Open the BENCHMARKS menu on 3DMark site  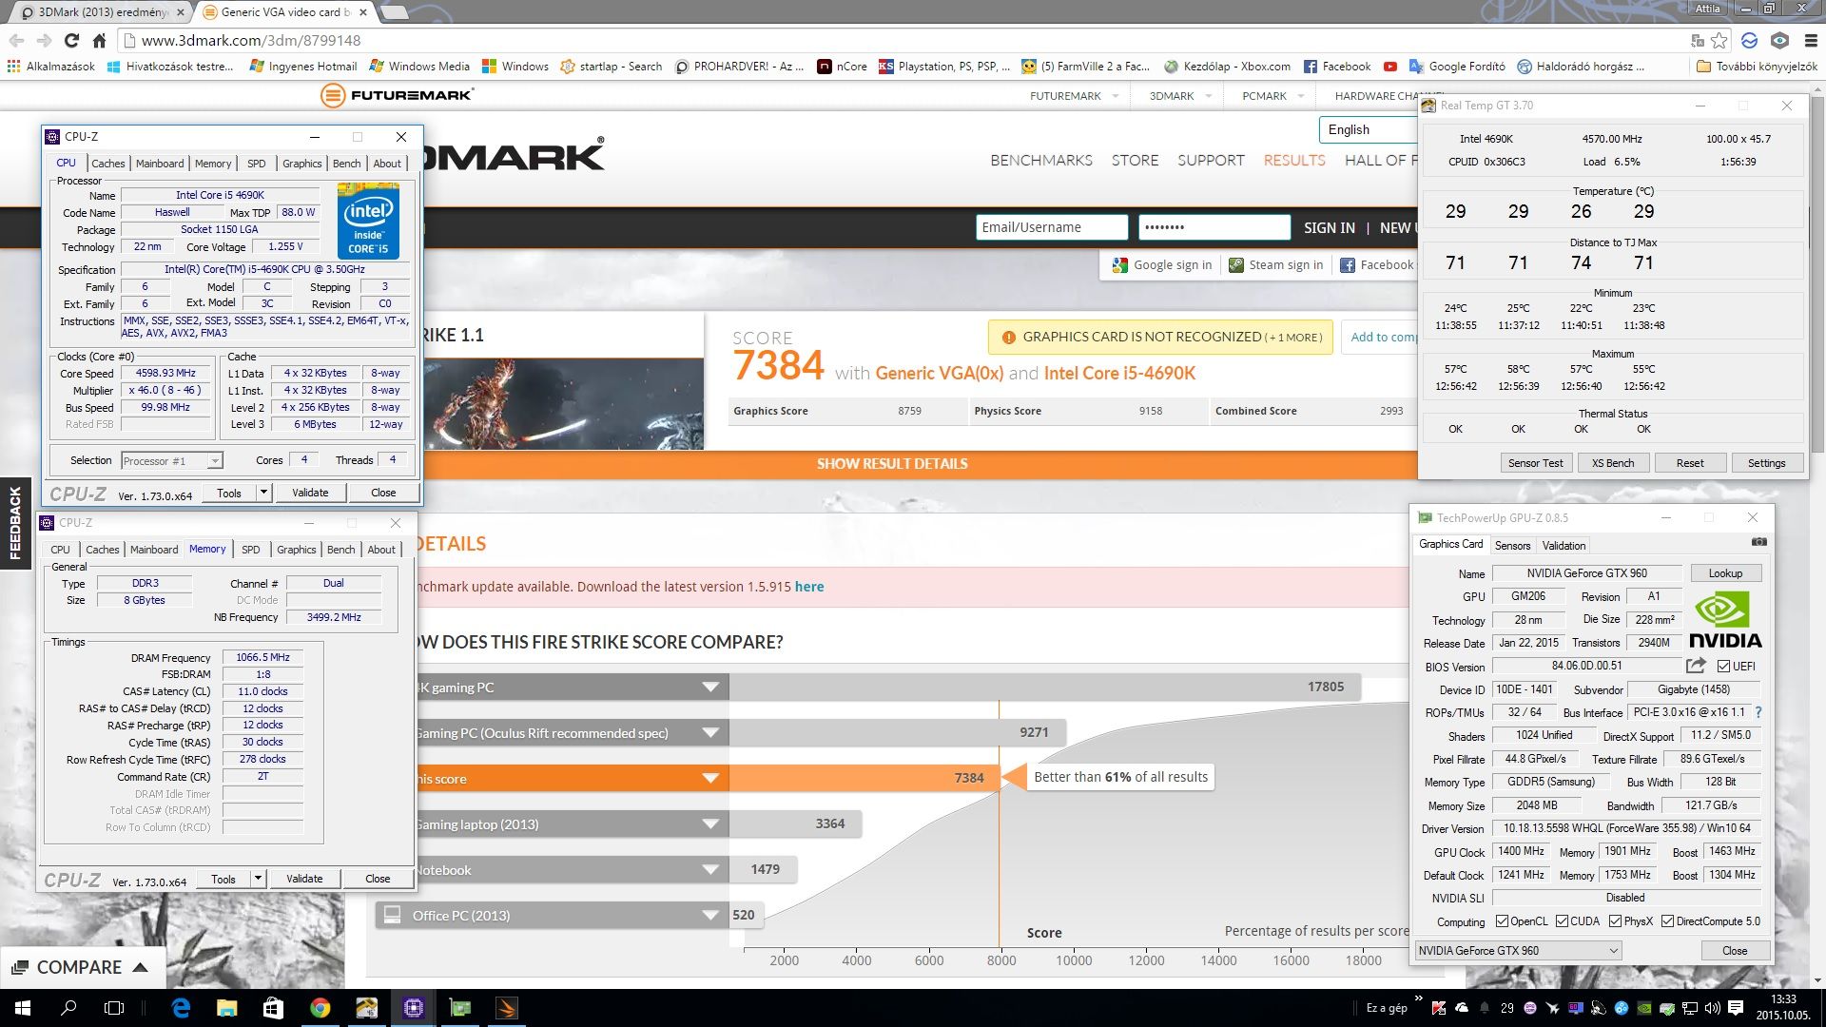point(1041,161)
